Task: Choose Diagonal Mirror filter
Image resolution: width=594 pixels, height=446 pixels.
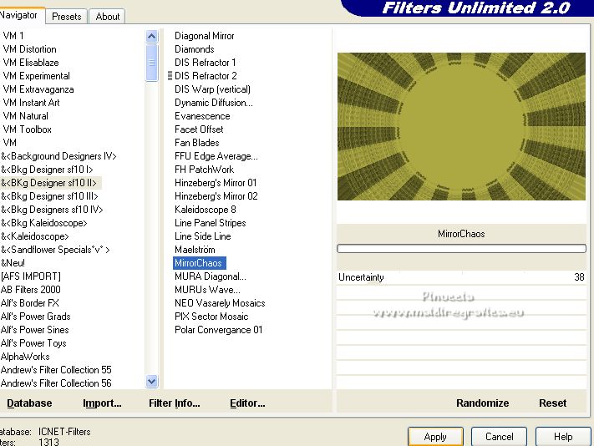Action: [x=204, y=36]
